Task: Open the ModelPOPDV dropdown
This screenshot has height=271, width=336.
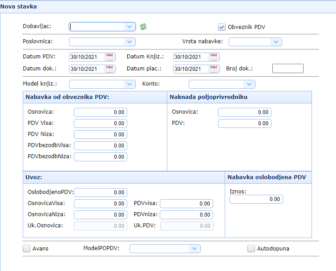Action: point(194,249)
